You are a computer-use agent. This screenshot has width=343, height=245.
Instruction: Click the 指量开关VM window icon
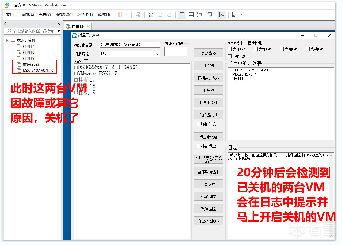[x=74, y=35]
